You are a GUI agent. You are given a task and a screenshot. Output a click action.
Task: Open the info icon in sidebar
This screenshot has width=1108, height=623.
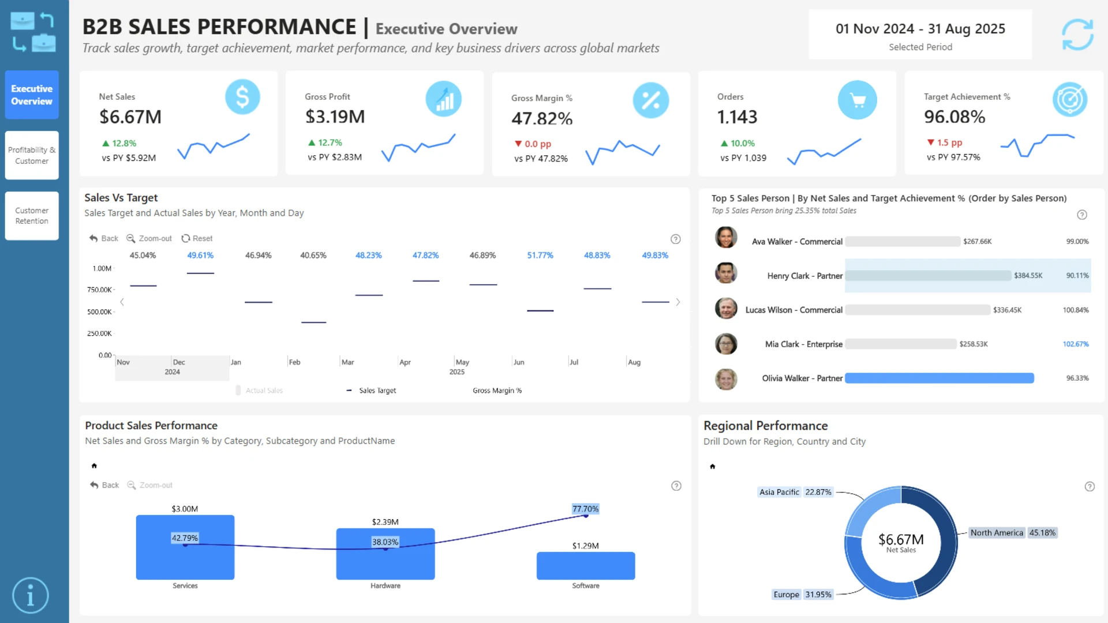click(30, 595)
